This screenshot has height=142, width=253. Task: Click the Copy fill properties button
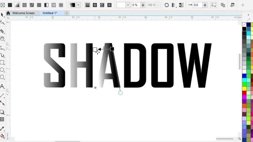pyautogui.click(x=223, y=5)
